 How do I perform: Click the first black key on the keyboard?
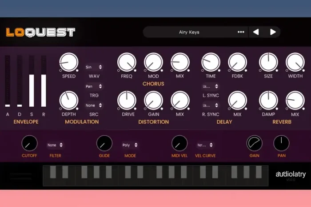53,172
